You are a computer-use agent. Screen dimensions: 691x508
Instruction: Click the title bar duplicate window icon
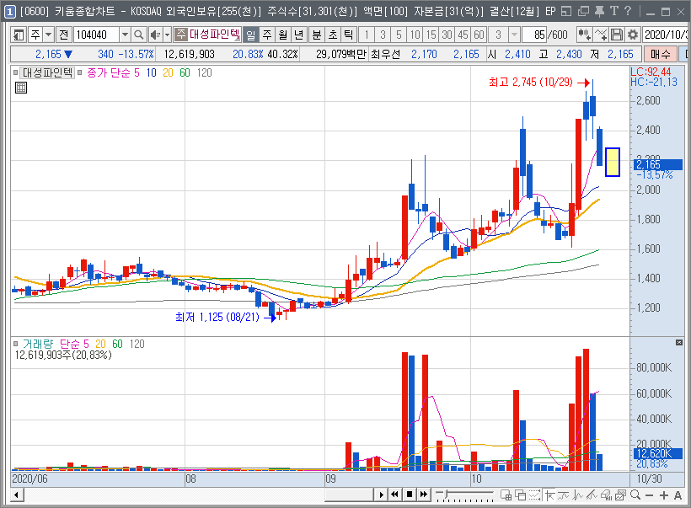(583, 11)
